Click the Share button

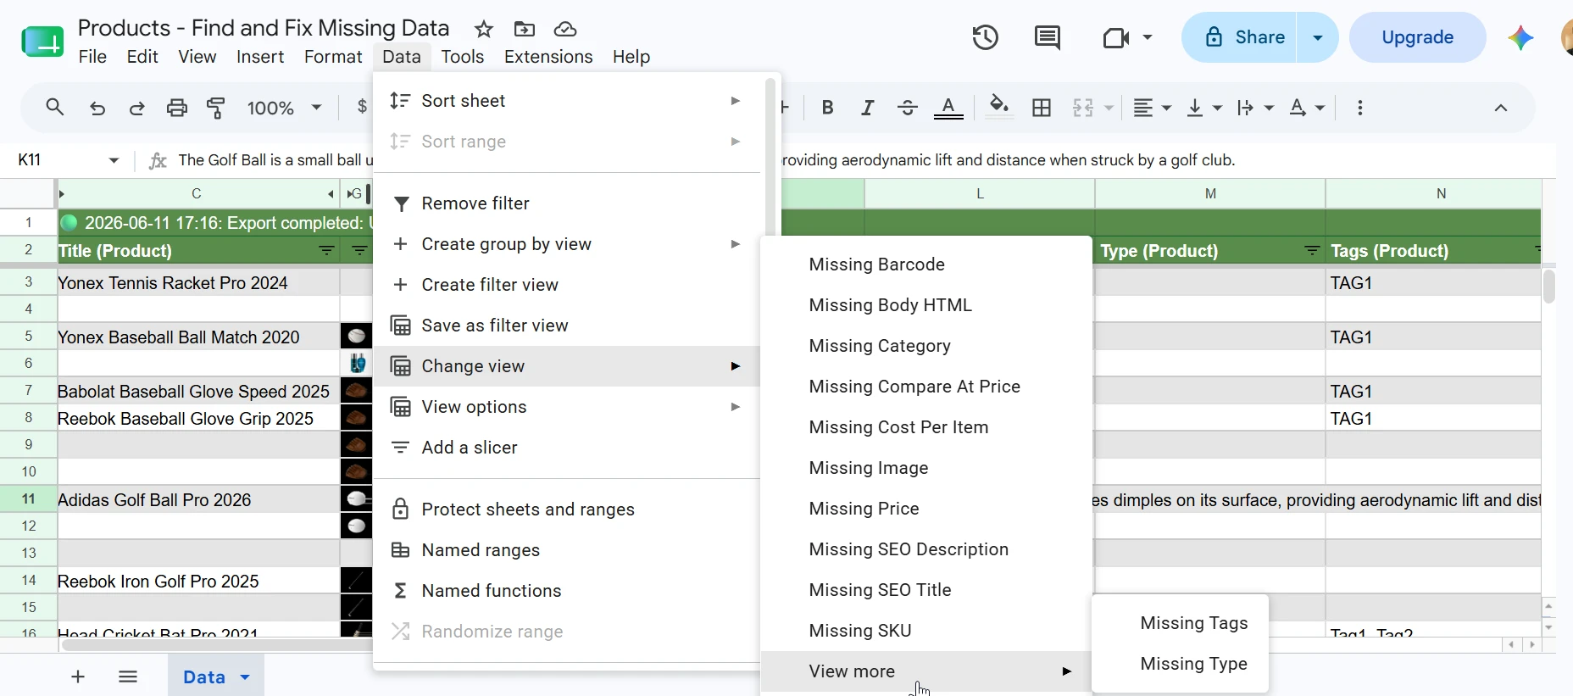1239,37
